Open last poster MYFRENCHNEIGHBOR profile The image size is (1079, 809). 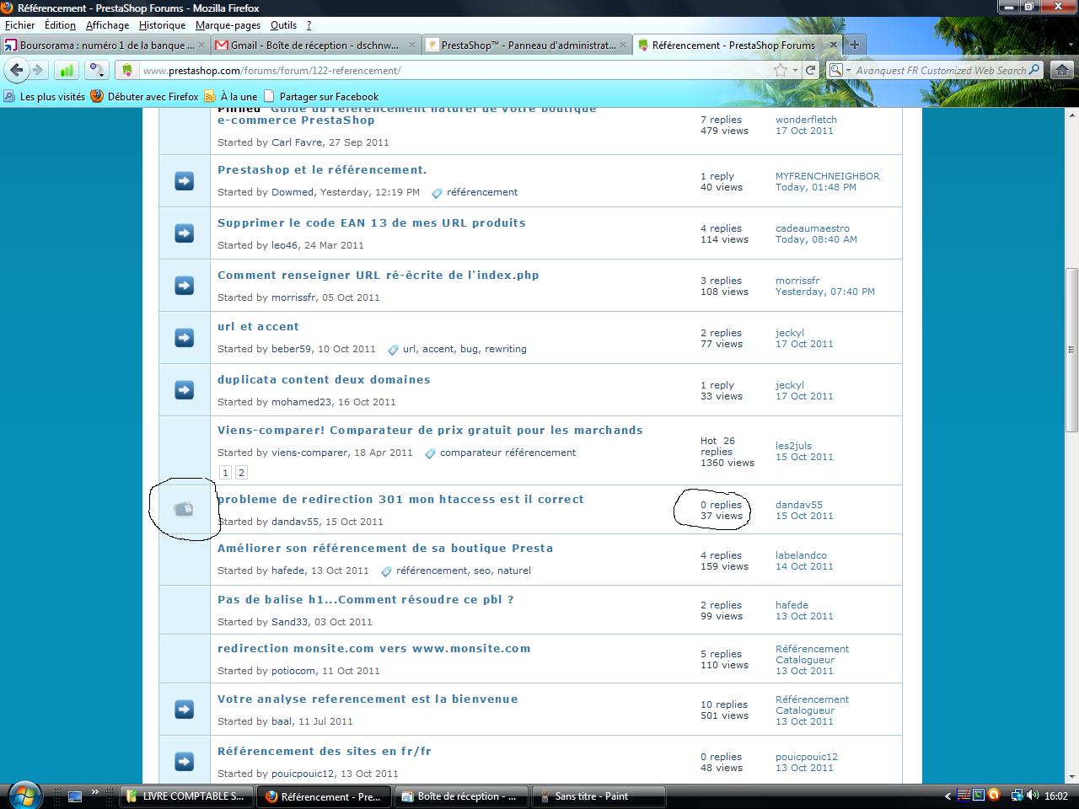point(827,176)
